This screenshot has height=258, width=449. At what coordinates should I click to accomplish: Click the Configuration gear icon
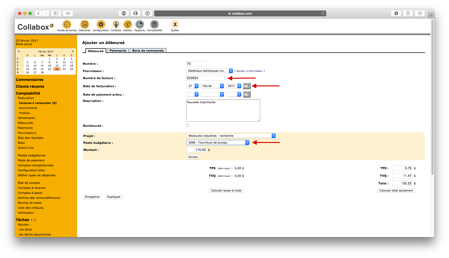click(x=101, y=25)
